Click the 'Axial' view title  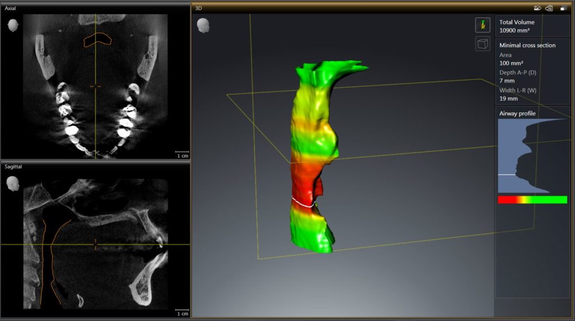coord(10,8)
